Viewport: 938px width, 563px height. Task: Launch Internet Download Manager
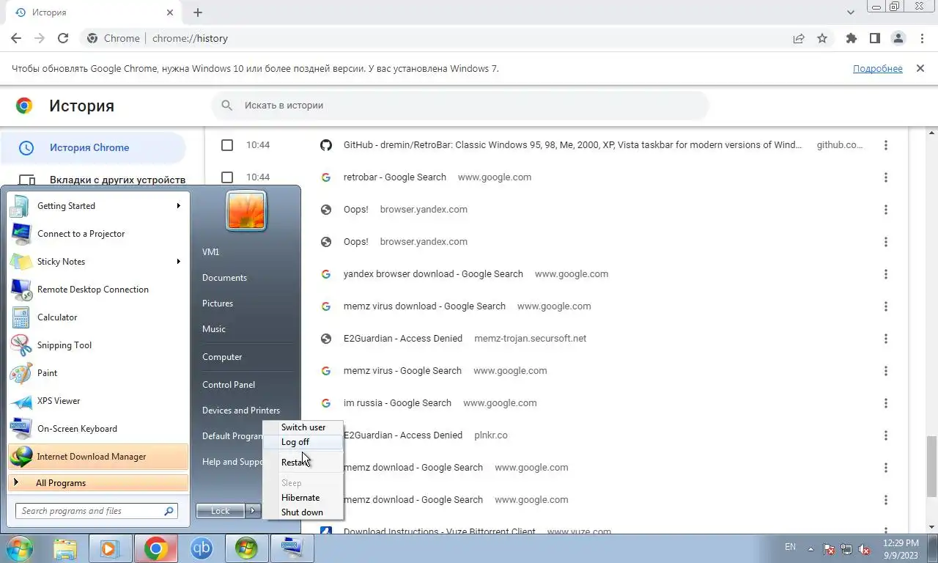coord(98,457)
